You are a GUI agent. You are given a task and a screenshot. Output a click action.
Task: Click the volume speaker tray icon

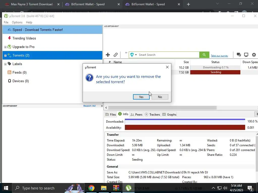point(225,188)
